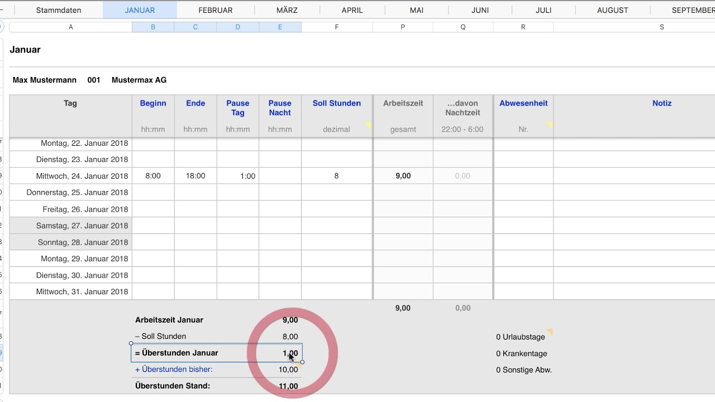Open the JANUAR sheet tab
The image size is (715, 402).
[x=140, y=10]
